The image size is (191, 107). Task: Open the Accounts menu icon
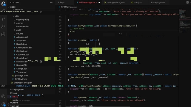tap(3, 96)
